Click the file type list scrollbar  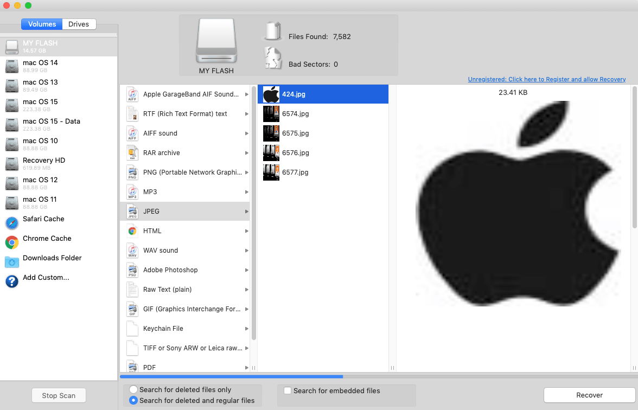[x=254, y=213]
